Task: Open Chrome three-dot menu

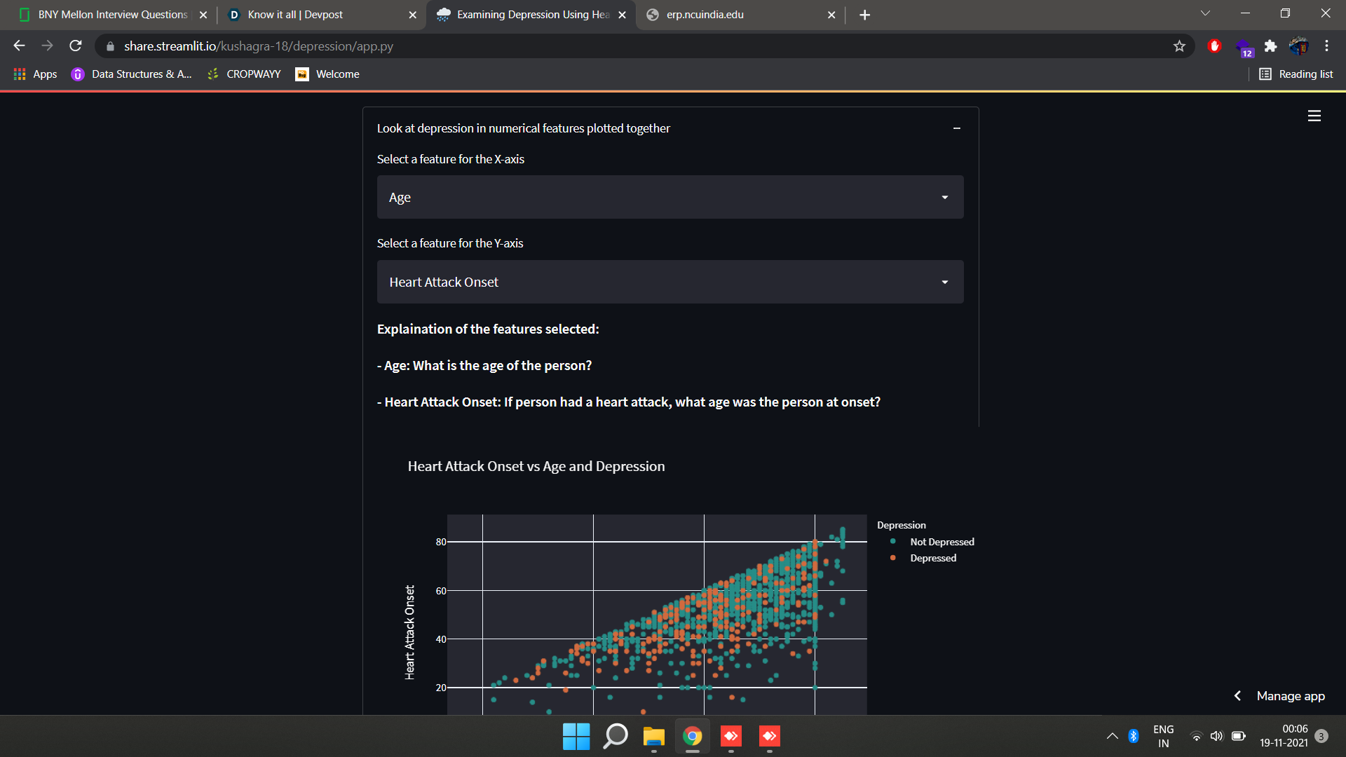Action: click(1326, 46)
